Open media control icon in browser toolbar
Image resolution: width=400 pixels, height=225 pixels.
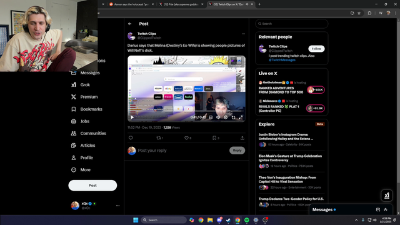[x=381, y=13]
